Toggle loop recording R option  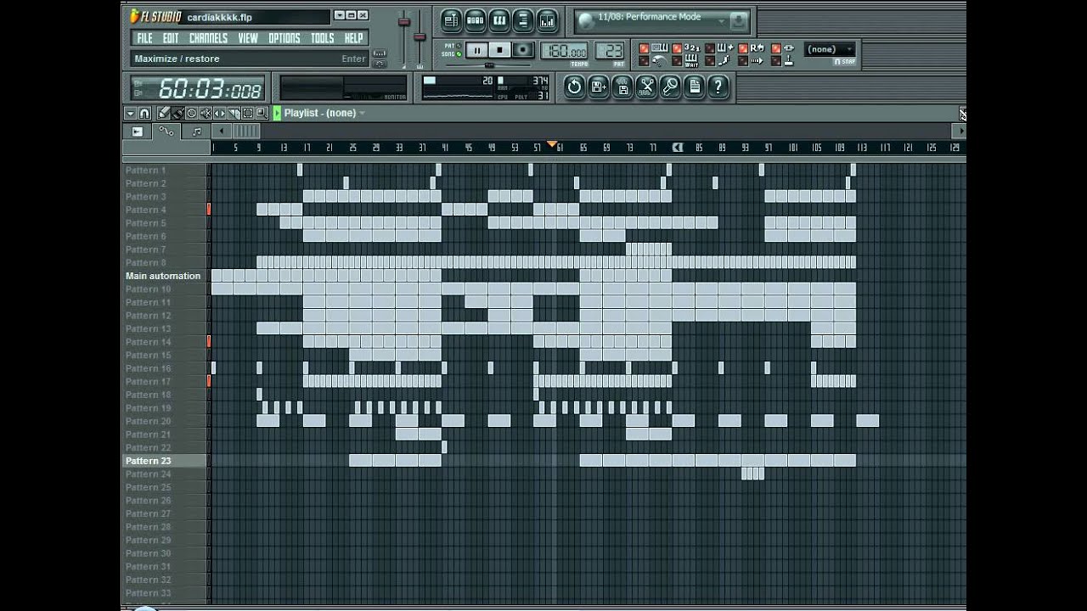pyautogui.click(x=752, y=48)
